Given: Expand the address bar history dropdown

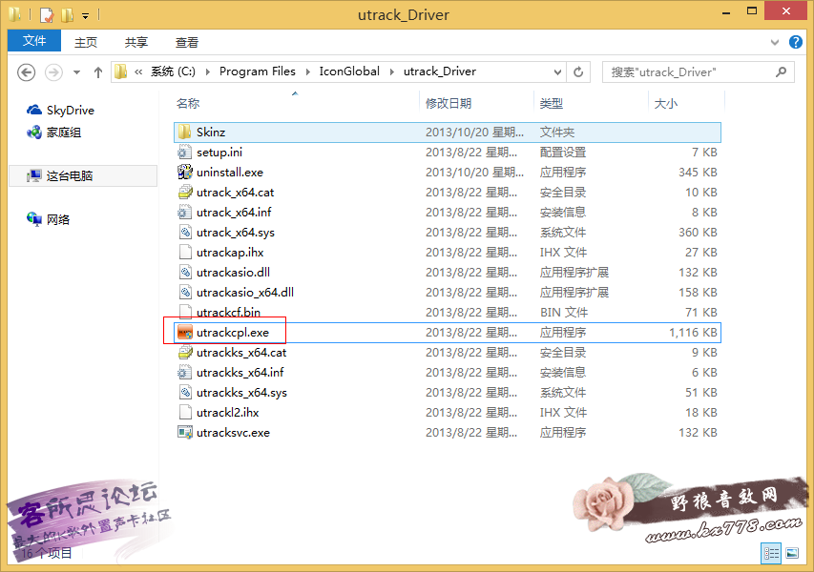Looking at the screenshot, I should [x=557, y=72].
